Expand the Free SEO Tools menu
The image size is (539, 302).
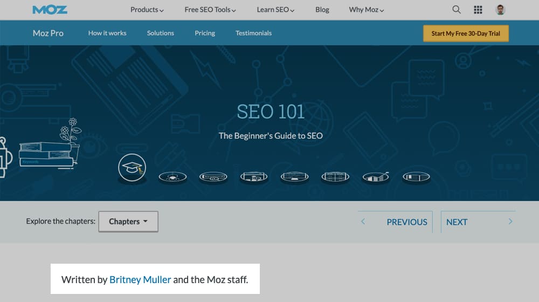210,10
